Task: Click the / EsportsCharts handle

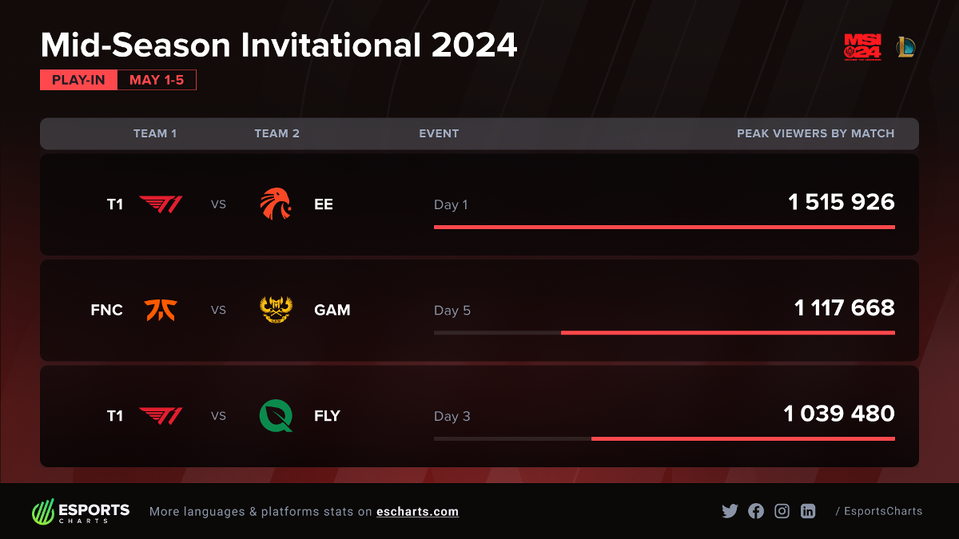Action: click(879, 511)
